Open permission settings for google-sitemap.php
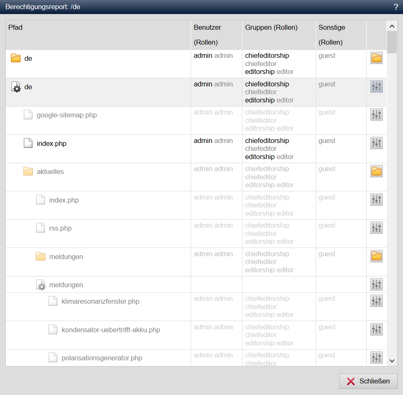This screenshot has height=395, width=403. [376, 115]
